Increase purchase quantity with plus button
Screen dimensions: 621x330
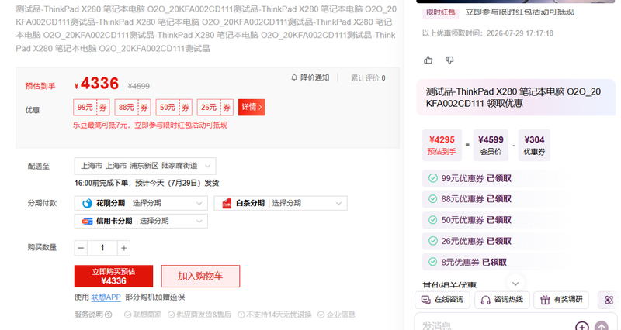pyautogui.click(x=123, y=248)
